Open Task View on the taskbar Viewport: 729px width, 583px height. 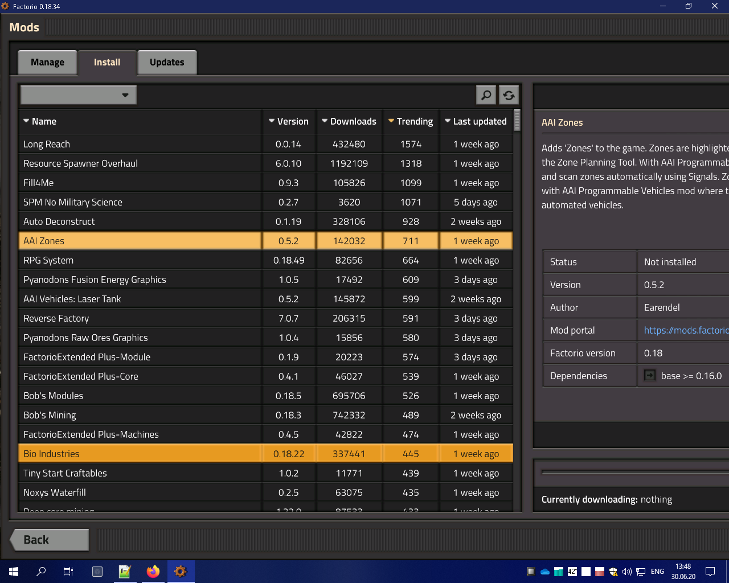click(68, 572)
